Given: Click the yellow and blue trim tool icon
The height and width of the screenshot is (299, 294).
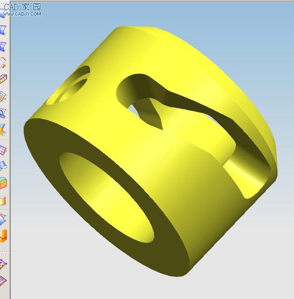Looking at the screenshot, I should point(3,130).
